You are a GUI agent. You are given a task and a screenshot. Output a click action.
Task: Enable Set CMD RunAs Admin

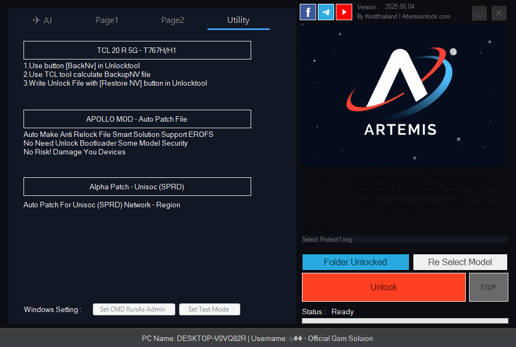click(134, 309)
